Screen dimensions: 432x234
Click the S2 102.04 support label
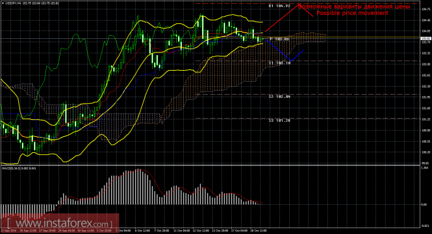click(279, 97)
